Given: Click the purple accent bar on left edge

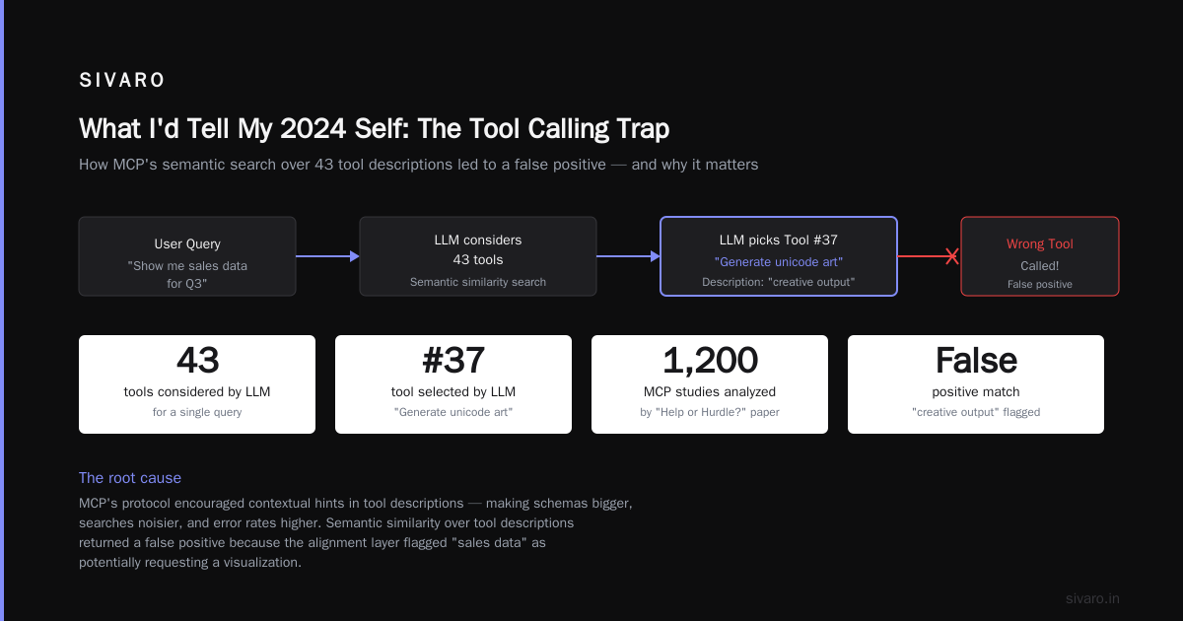Looking at the screenshot, I should pos(2,310).
